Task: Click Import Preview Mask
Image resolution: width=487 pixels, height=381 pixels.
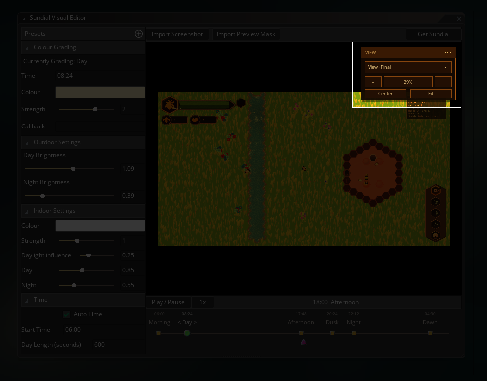Action: [x=246, y=34]
